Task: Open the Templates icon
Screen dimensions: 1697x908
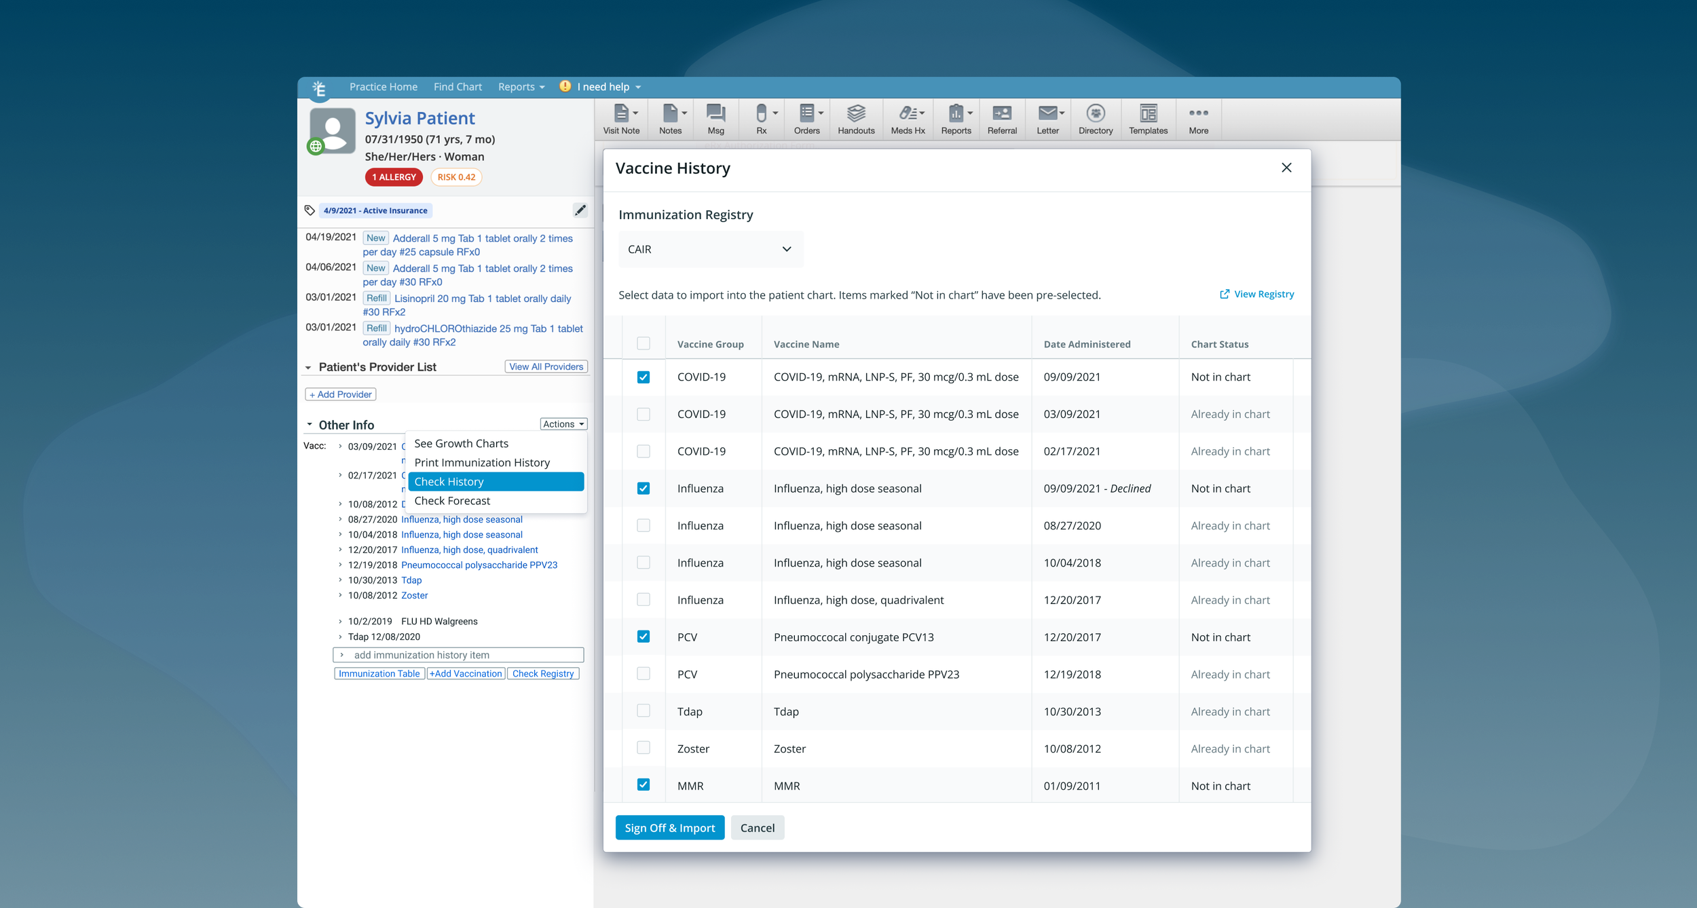Action: tap(1148, 119)
